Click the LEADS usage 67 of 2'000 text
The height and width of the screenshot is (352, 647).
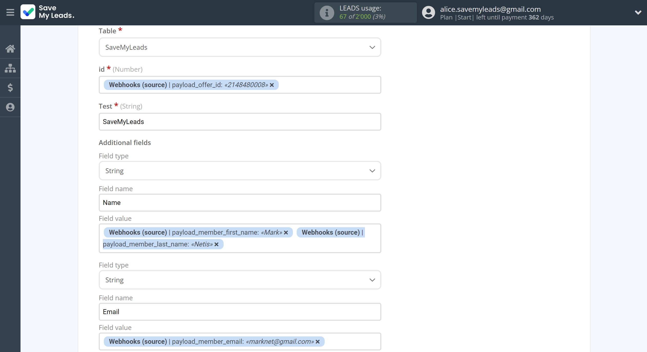(362, 17)
